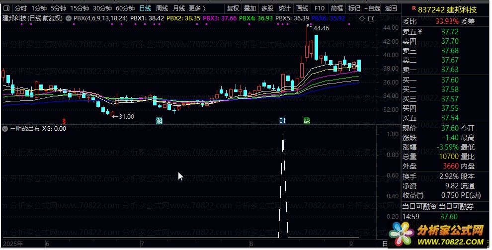Click the F10 company info button
Image resolution: width=492 pixels, height=250 pixels.
click(320, 8)
